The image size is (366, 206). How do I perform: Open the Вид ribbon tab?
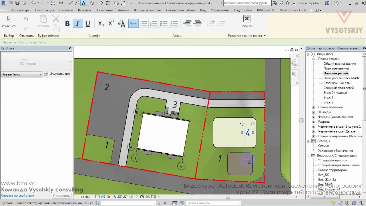pos(203,10)
